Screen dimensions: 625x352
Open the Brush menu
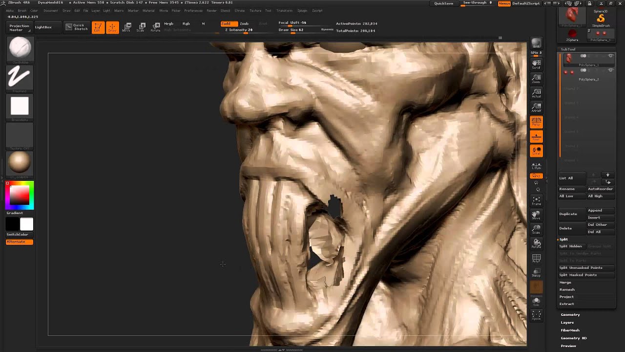[x=21, y=10]
